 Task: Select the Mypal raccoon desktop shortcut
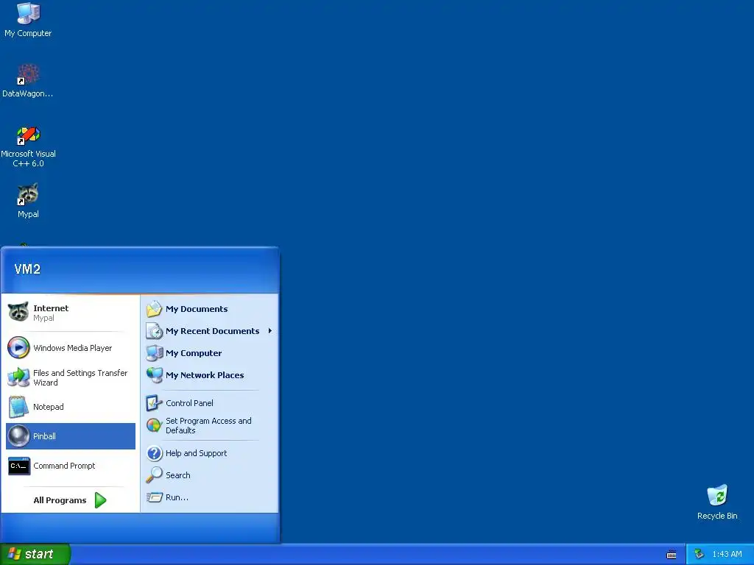[x=28, y=201]
